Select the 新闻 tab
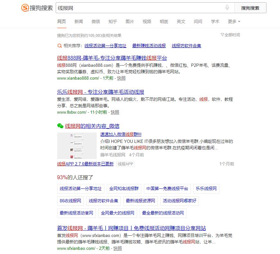This screenshot has height=254, width=280. point(79,22)
